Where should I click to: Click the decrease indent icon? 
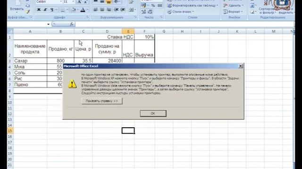116,9
